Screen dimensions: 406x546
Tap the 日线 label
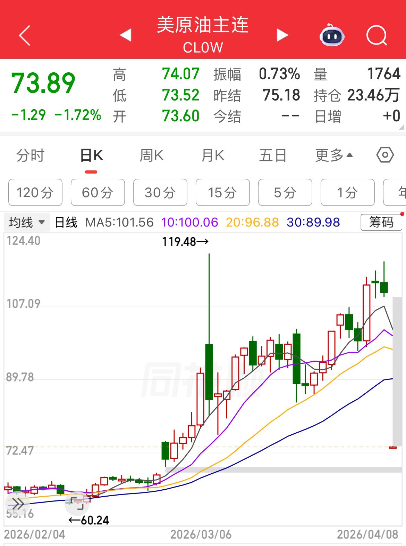66,222
